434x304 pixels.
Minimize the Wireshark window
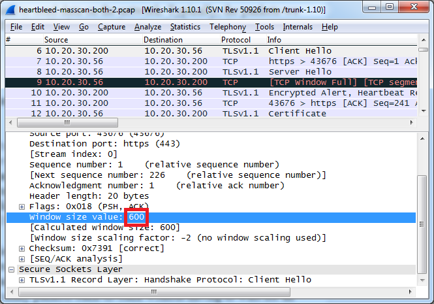[x=372, y=7]
